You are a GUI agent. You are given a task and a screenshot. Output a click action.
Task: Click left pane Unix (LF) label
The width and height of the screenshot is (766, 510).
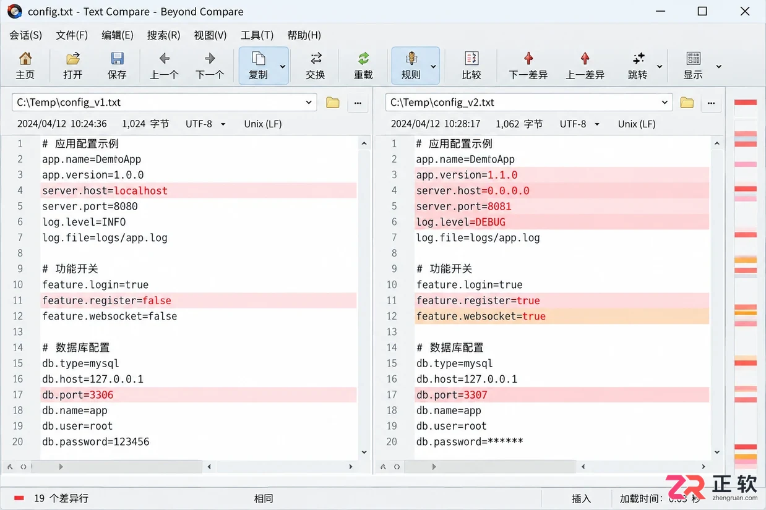263,124
